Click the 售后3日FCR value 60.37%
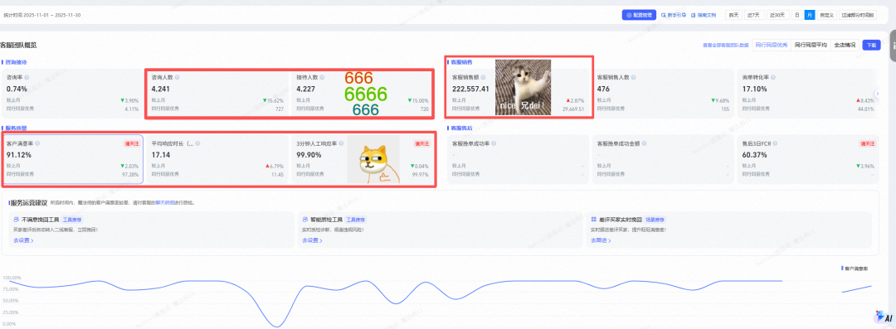 (x=755, y=155)
